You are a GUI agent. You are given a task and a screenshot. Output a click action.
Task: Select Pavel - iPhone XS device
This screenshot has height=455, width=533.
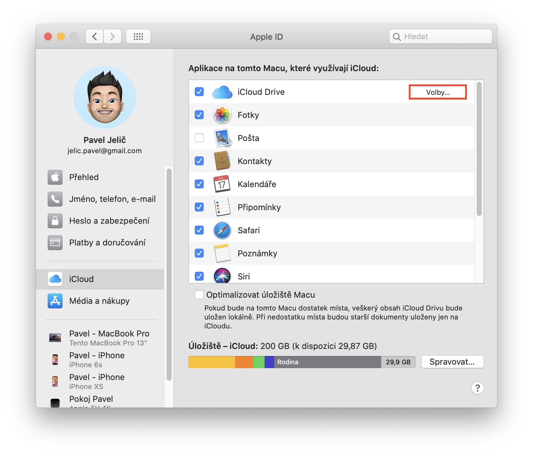coord(100,381)
